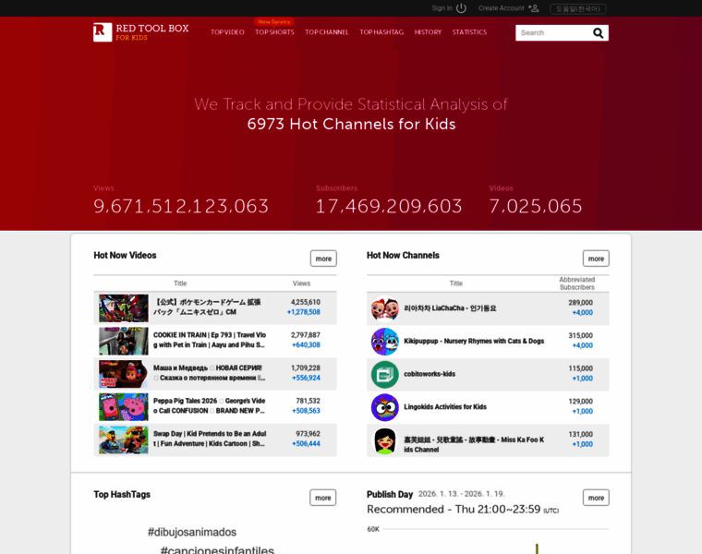Click the Red Tool Box logo icon
Screen dimensions: 702x554
click(103, 32)
